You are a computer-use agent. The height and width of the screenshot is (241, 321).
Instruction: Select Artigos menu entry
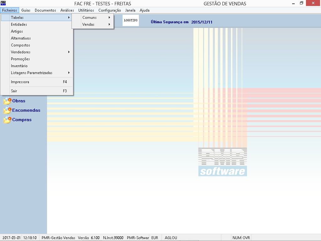coord(37,31)
